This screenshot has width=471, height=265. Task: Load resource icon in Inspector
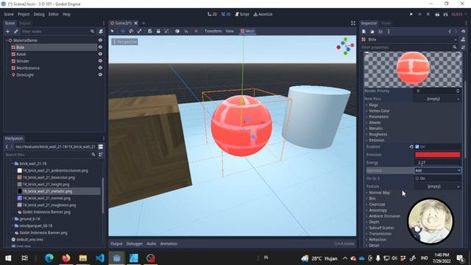tap(372, 32)
